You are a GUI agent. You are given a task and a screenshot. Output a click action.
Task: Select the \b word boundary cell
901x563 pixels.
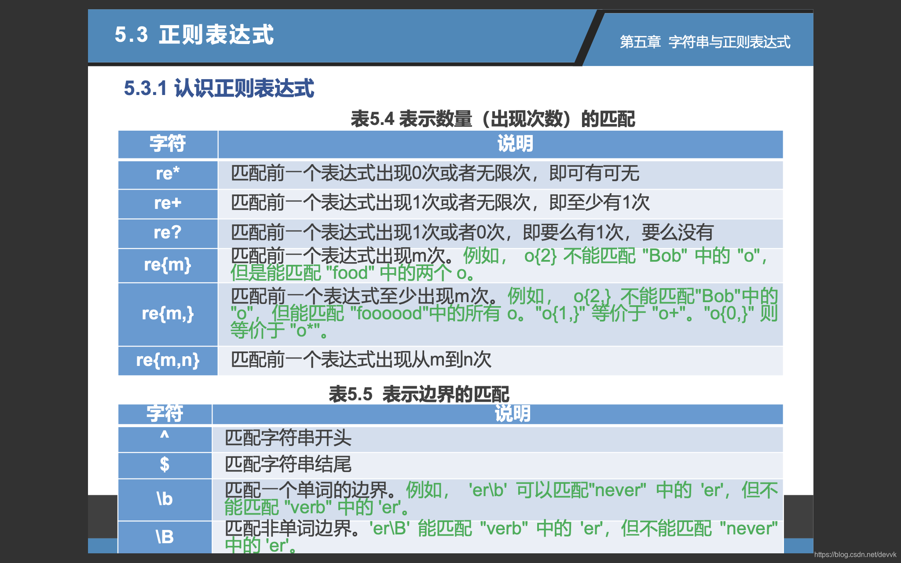click(x=165, y=498)
